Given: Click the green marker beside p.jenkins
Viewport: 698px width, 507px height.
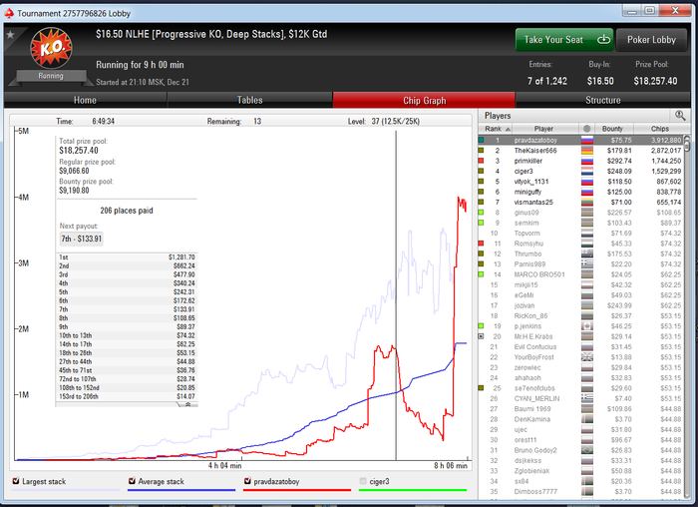Looking at the screenshot, I should 481,326.
